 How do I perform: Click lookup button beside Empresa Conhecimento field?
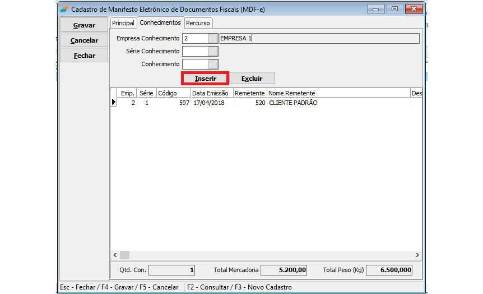coord(213,38)
